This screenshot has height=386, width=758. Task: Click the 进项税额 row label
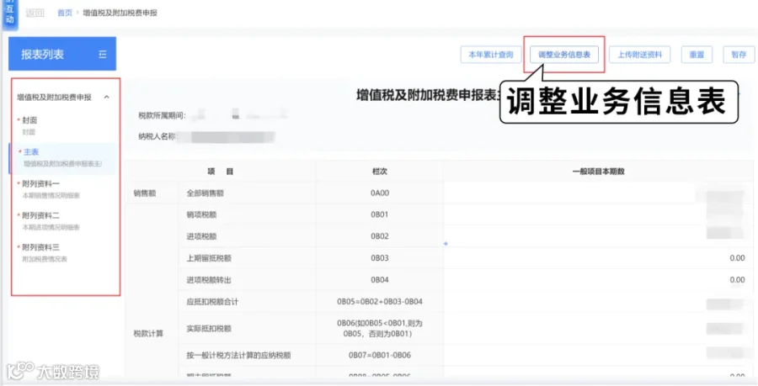pyautogui.click(x=201, y=236)
